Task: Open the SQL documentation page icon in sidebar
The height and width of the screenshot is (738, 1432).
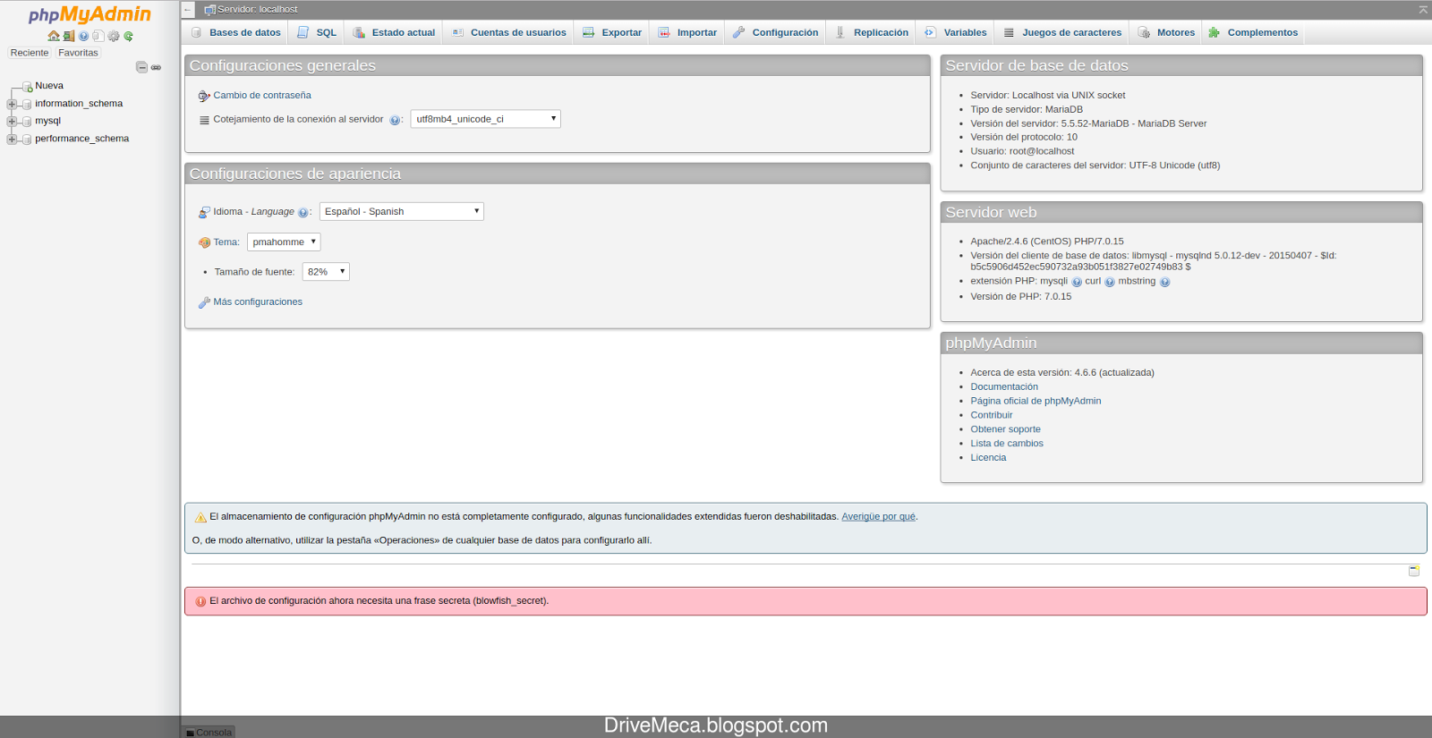Action: (98, 37)
